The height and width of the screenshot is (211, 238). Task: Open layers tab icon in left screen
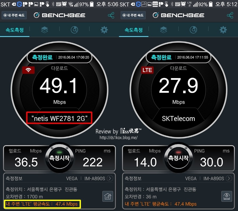click(x=44, y=30)
